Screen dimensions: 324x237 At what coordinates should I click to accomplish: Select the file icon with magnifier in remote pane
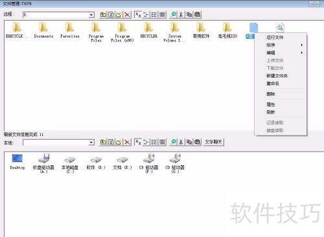coord(280,28)
